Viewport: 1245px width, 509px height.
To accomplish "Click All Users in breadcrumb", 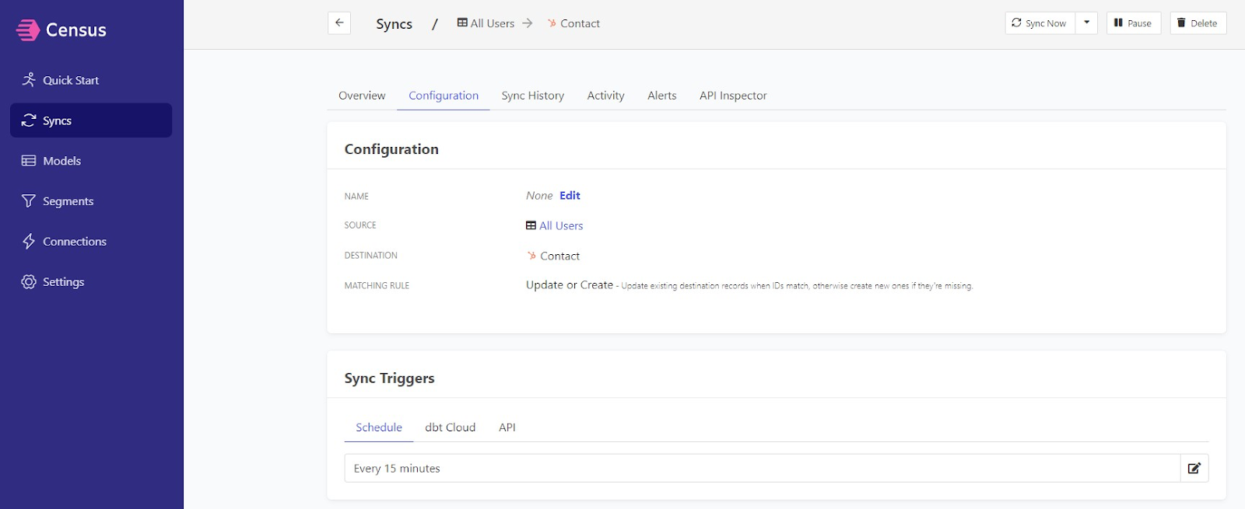I will (x=486, y=23).
